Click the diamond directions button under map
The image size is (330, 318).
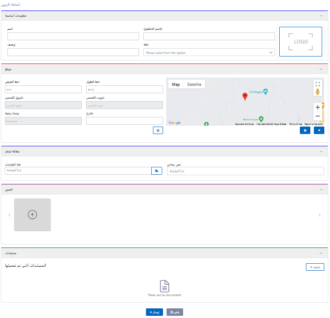click(x=305, y=131)
